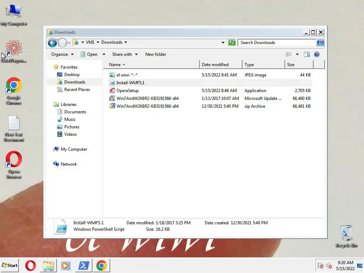364x273 pixels.
Task: Launch Chrome from the taskbar
Action: tap(101, 266)
